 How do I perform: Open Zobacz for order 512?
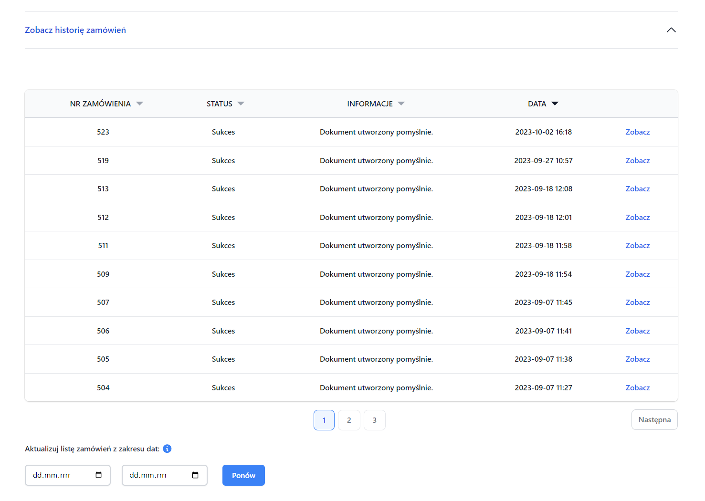(638, 217)
